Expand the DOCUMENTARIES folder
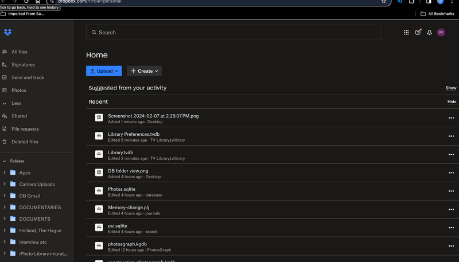Screen dimensions: 459x262 coord(5,208)
